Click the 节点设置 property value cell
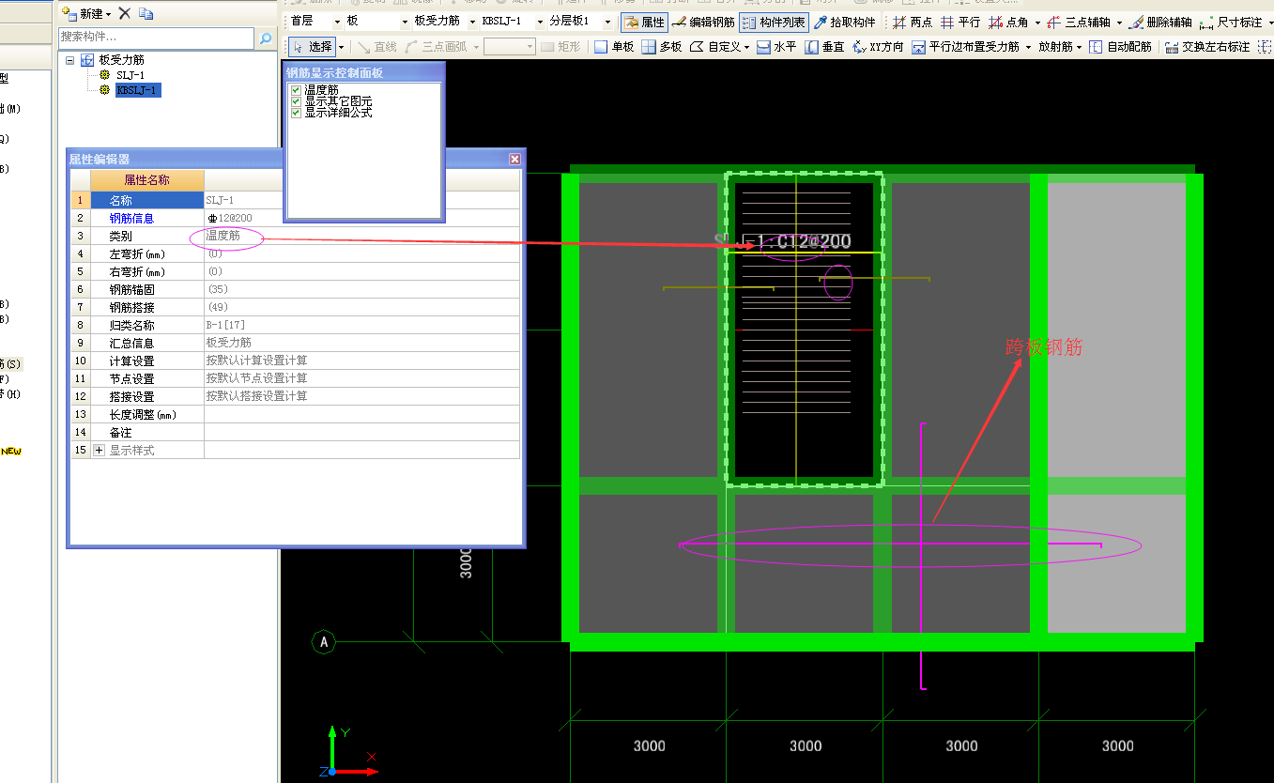The width and height of the screenshot is (1274, 783). coord(361,378)
